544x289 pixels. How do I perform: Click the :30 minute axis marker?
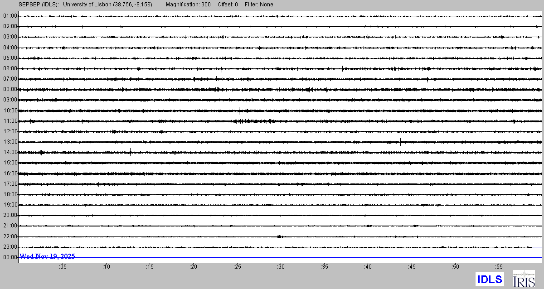[281, 267]
